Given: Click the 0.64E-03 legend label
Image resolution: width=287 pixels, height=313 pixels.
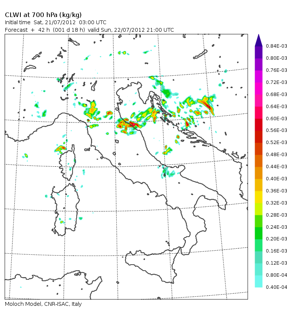Looking at the screenshot, I should 276,106.
